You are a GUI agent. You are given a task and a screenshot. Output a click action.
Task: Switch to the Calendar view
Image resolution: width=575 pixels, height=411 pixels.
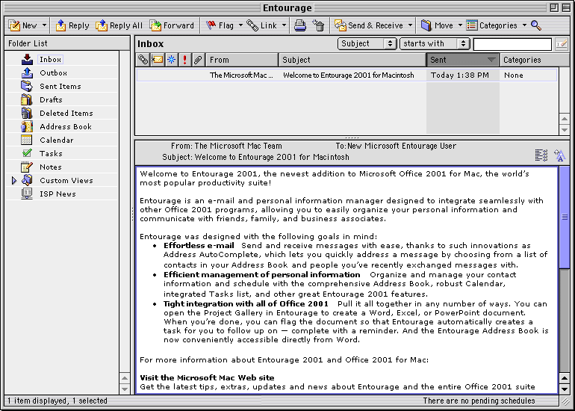click(x=57, y=140)
